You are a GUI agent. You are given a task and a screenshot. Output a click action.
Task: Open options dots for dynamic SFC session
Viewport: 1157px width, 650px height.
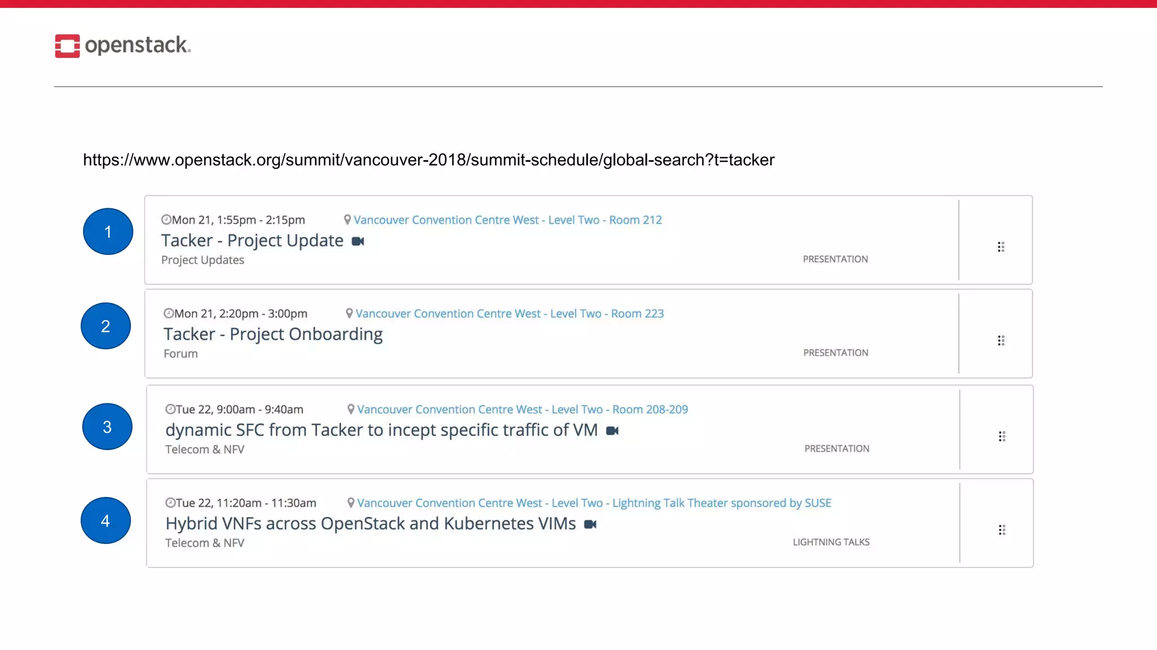pyautogui.click(x=1002, y=437)
